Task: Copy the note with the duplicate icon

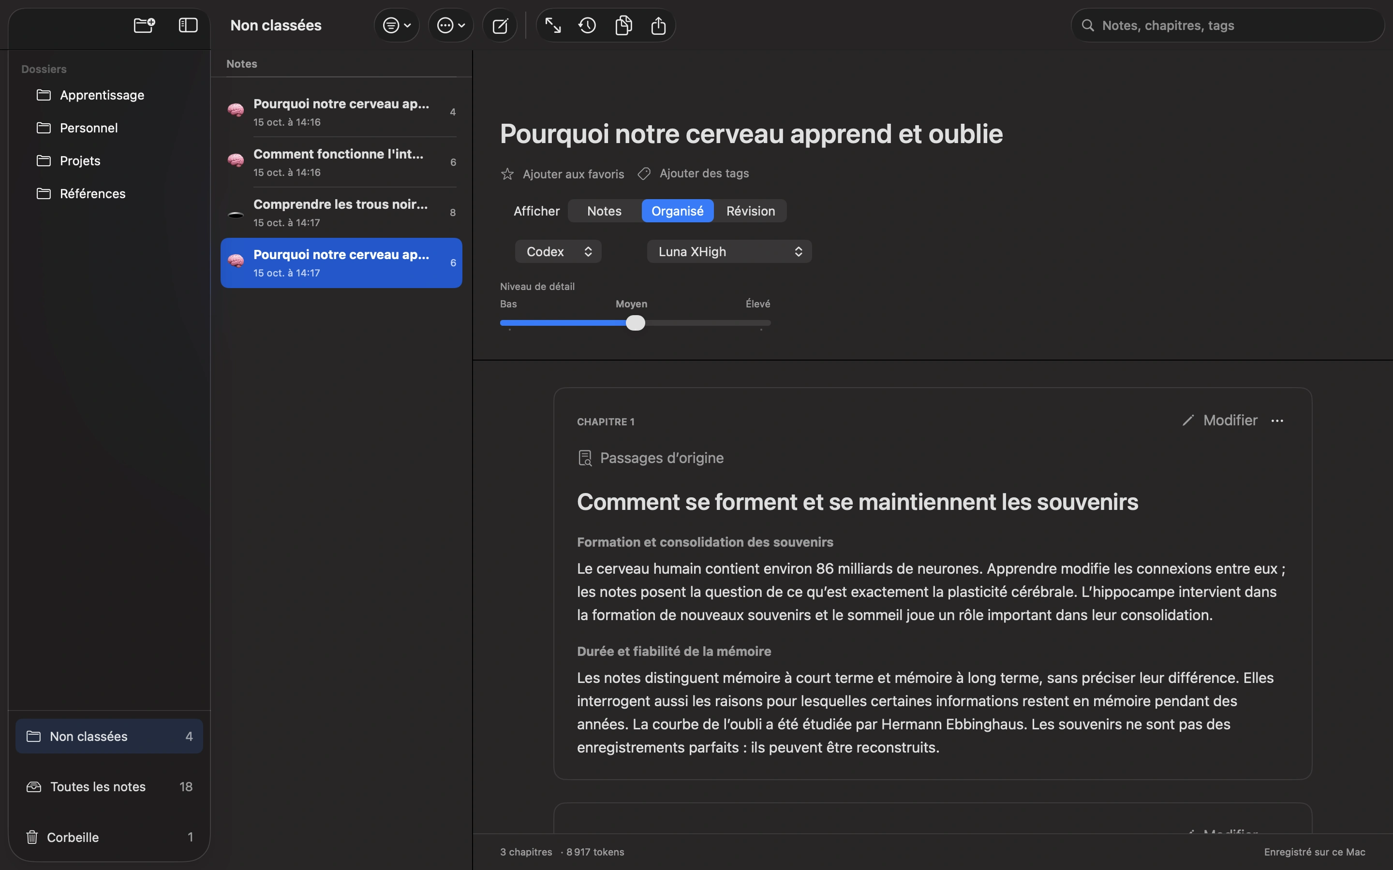Action: pyautogui.click(x=623, y=25)
